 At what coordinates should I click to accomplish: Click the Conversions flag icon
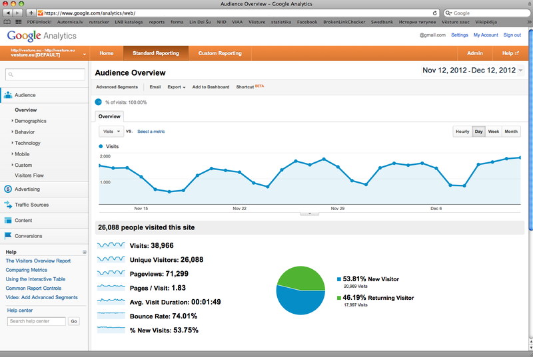click(x=8, y=236)
